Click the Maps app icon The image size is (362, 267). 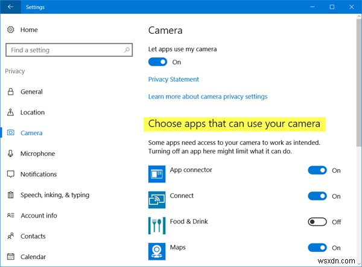click(x=157, y=251)
